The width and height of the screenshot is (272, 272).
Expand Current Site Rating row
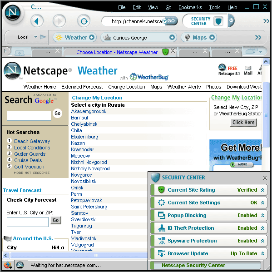262,190
